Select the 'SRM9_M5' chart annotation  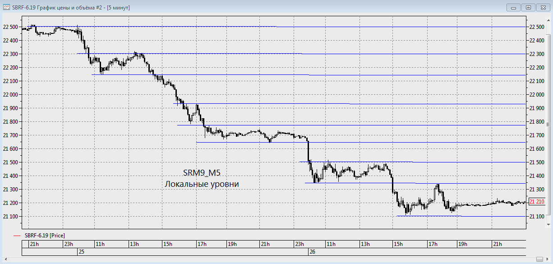[202, 173]
